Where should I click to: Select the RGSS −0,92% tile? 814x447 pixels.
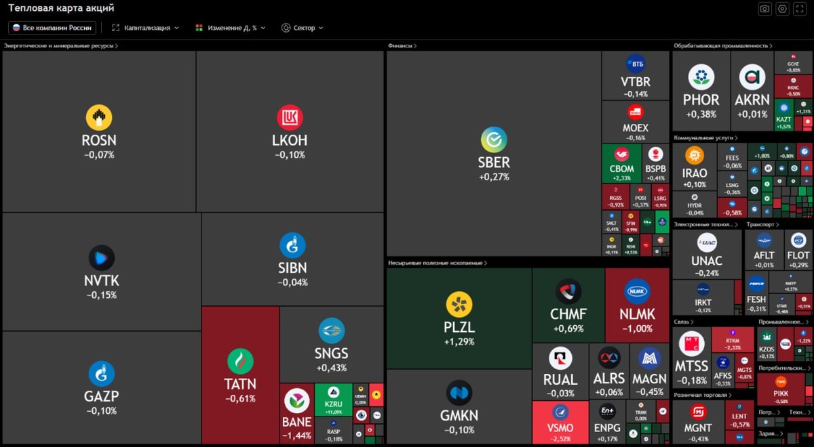point(616,197)
